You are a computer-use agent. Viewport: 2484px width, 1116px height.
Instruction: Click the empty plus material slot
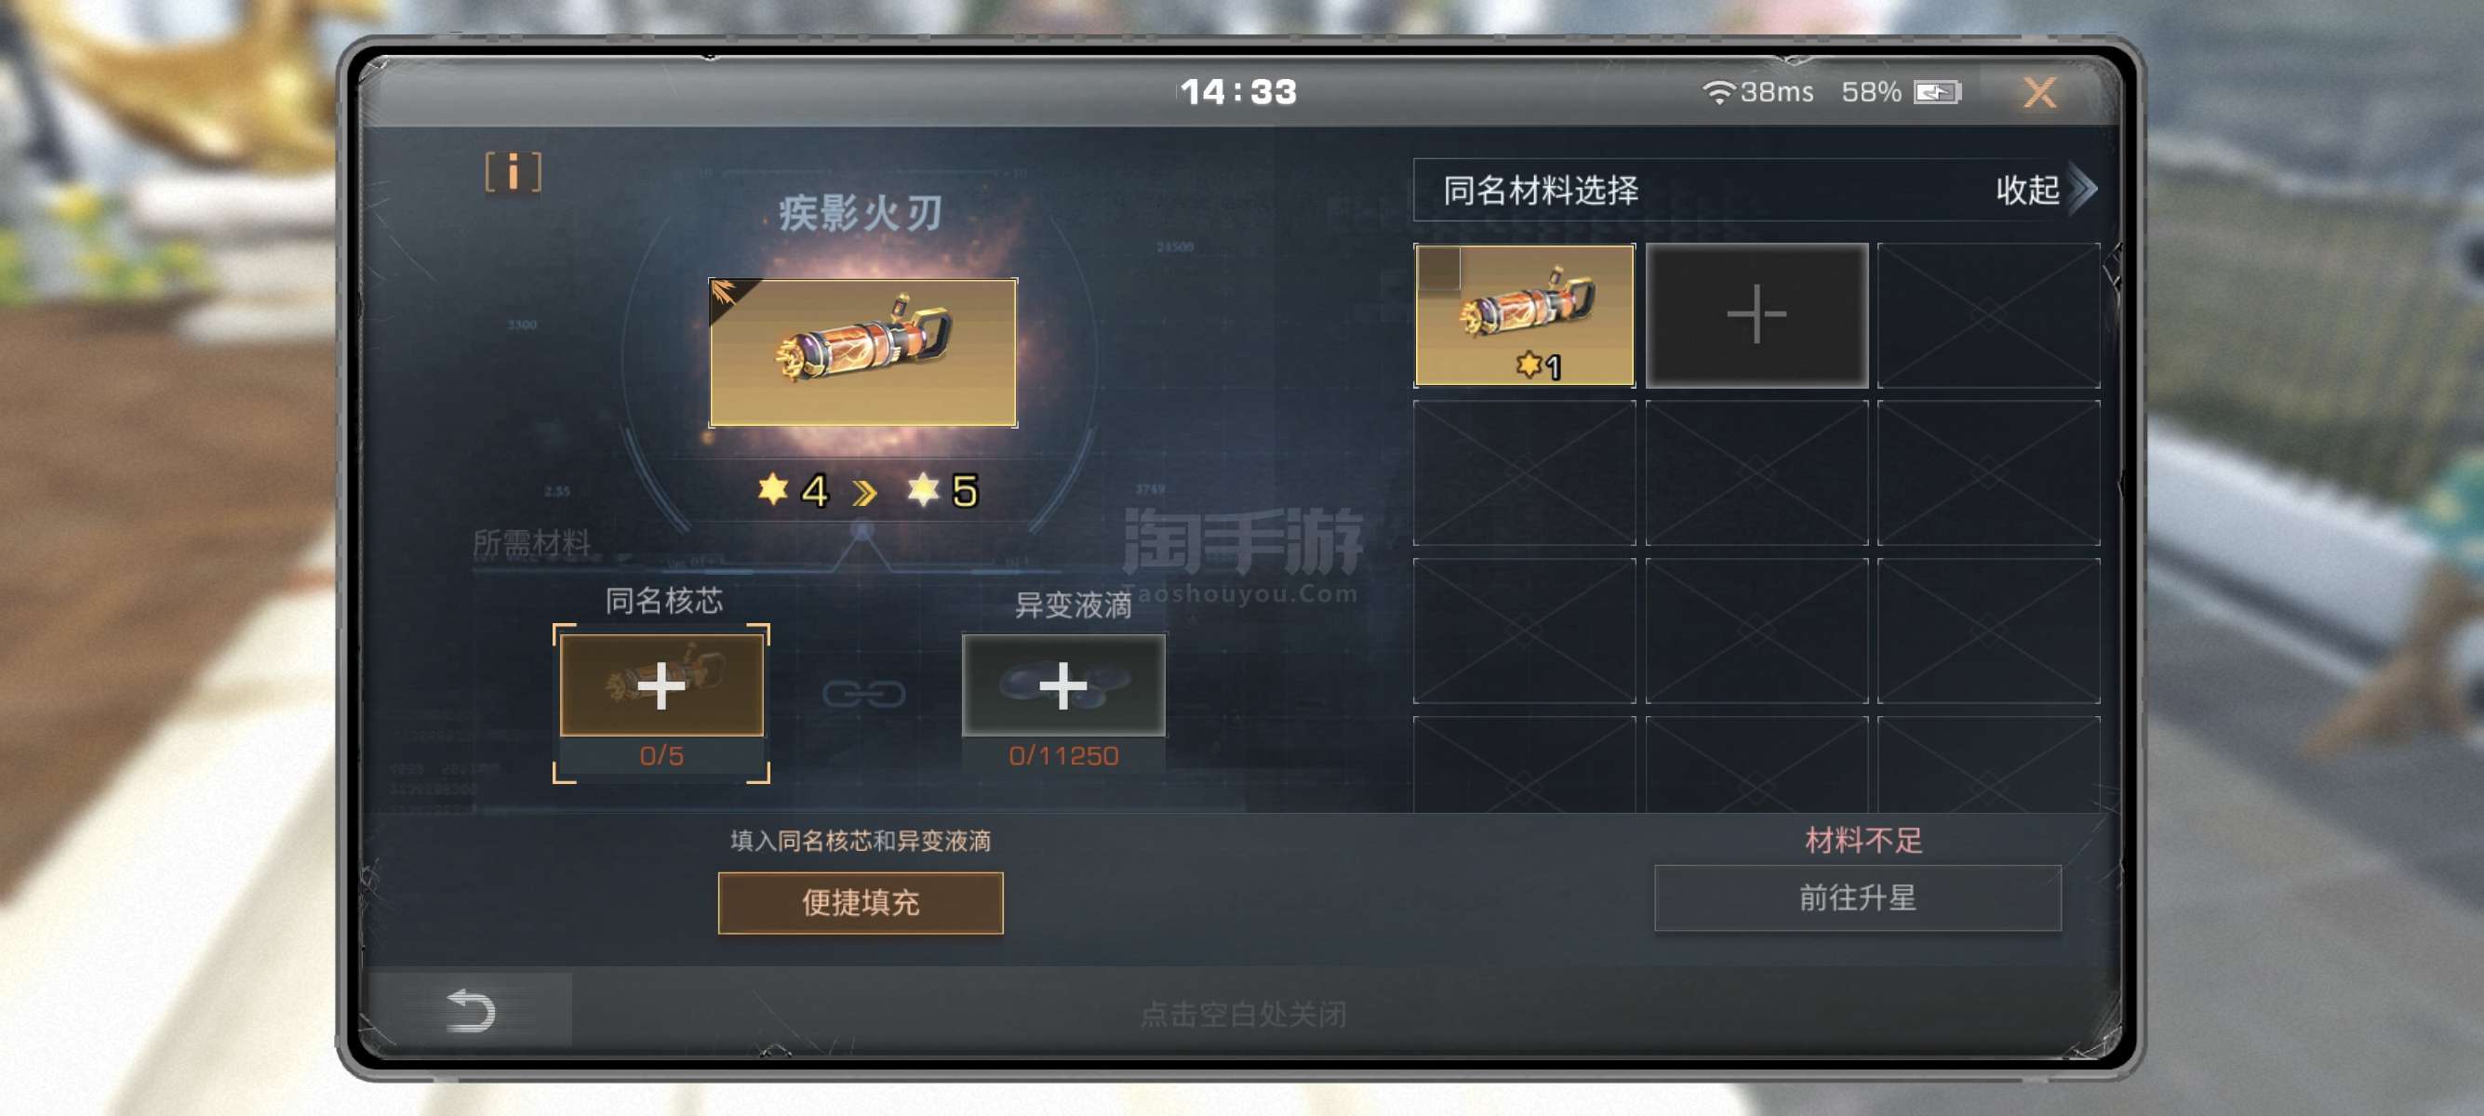tap(1756, 315)
